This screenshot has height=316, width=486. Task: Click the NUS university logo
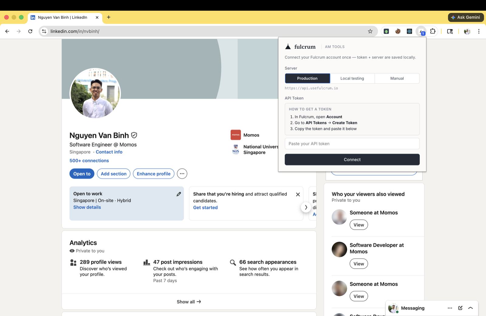236,149
